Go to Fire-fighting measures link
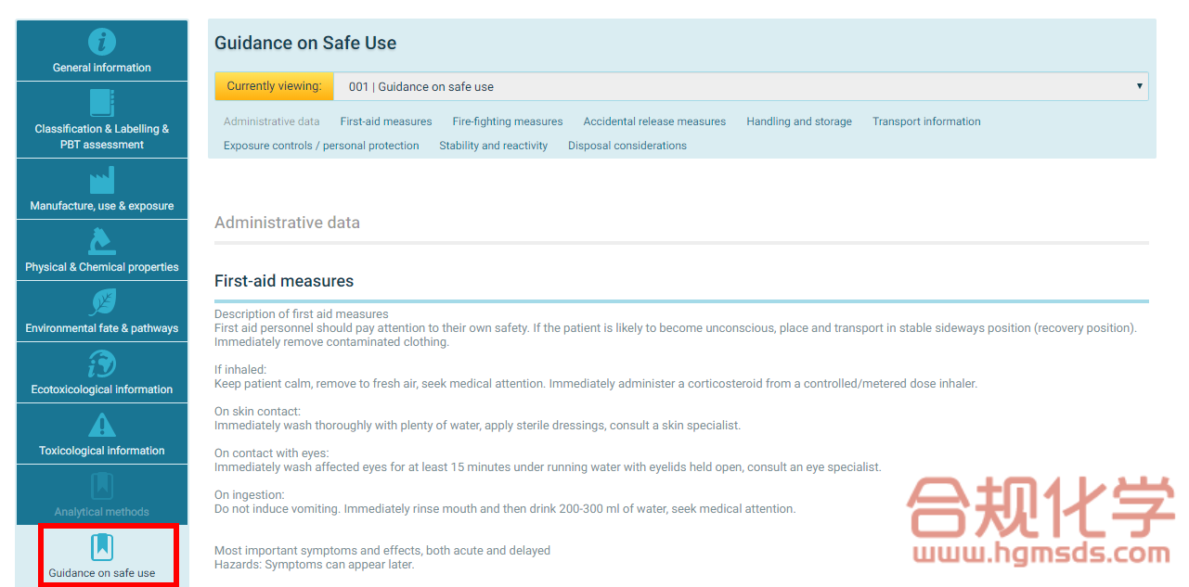The width and height of the screenshot is (1189, 587). point(508,121)
